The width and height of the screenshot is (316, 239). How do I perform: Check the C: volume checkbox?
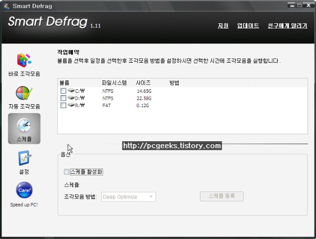point(63,91)
